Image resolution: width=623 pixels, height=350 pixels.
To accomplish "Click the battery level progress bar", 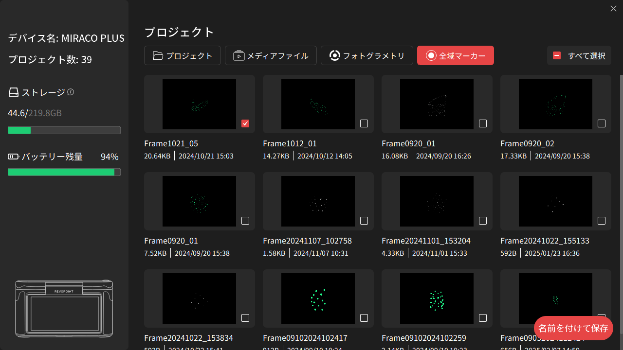I will click(64, 172).
